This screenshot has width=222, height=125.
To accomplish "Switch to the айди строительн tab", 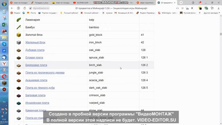I will tap(146, 3).
